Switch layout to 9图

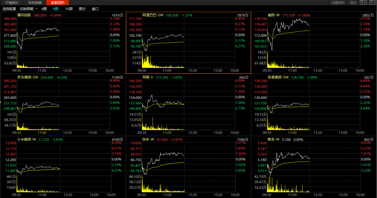[56, 9]
